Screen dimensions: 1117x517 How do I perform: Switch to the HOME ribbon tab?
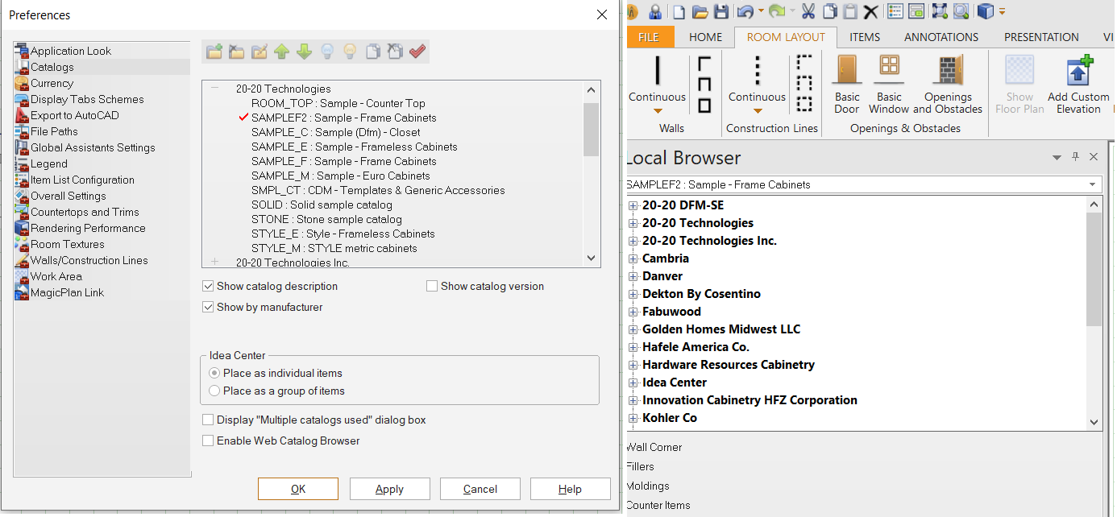point(706,37)
